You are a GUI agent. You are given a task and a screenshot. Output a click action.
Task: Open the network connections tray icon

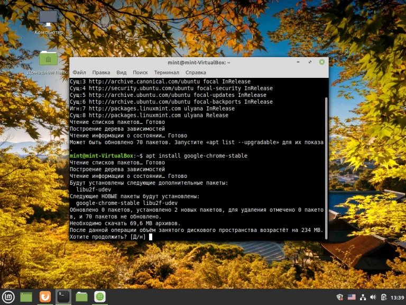(363, 297)
